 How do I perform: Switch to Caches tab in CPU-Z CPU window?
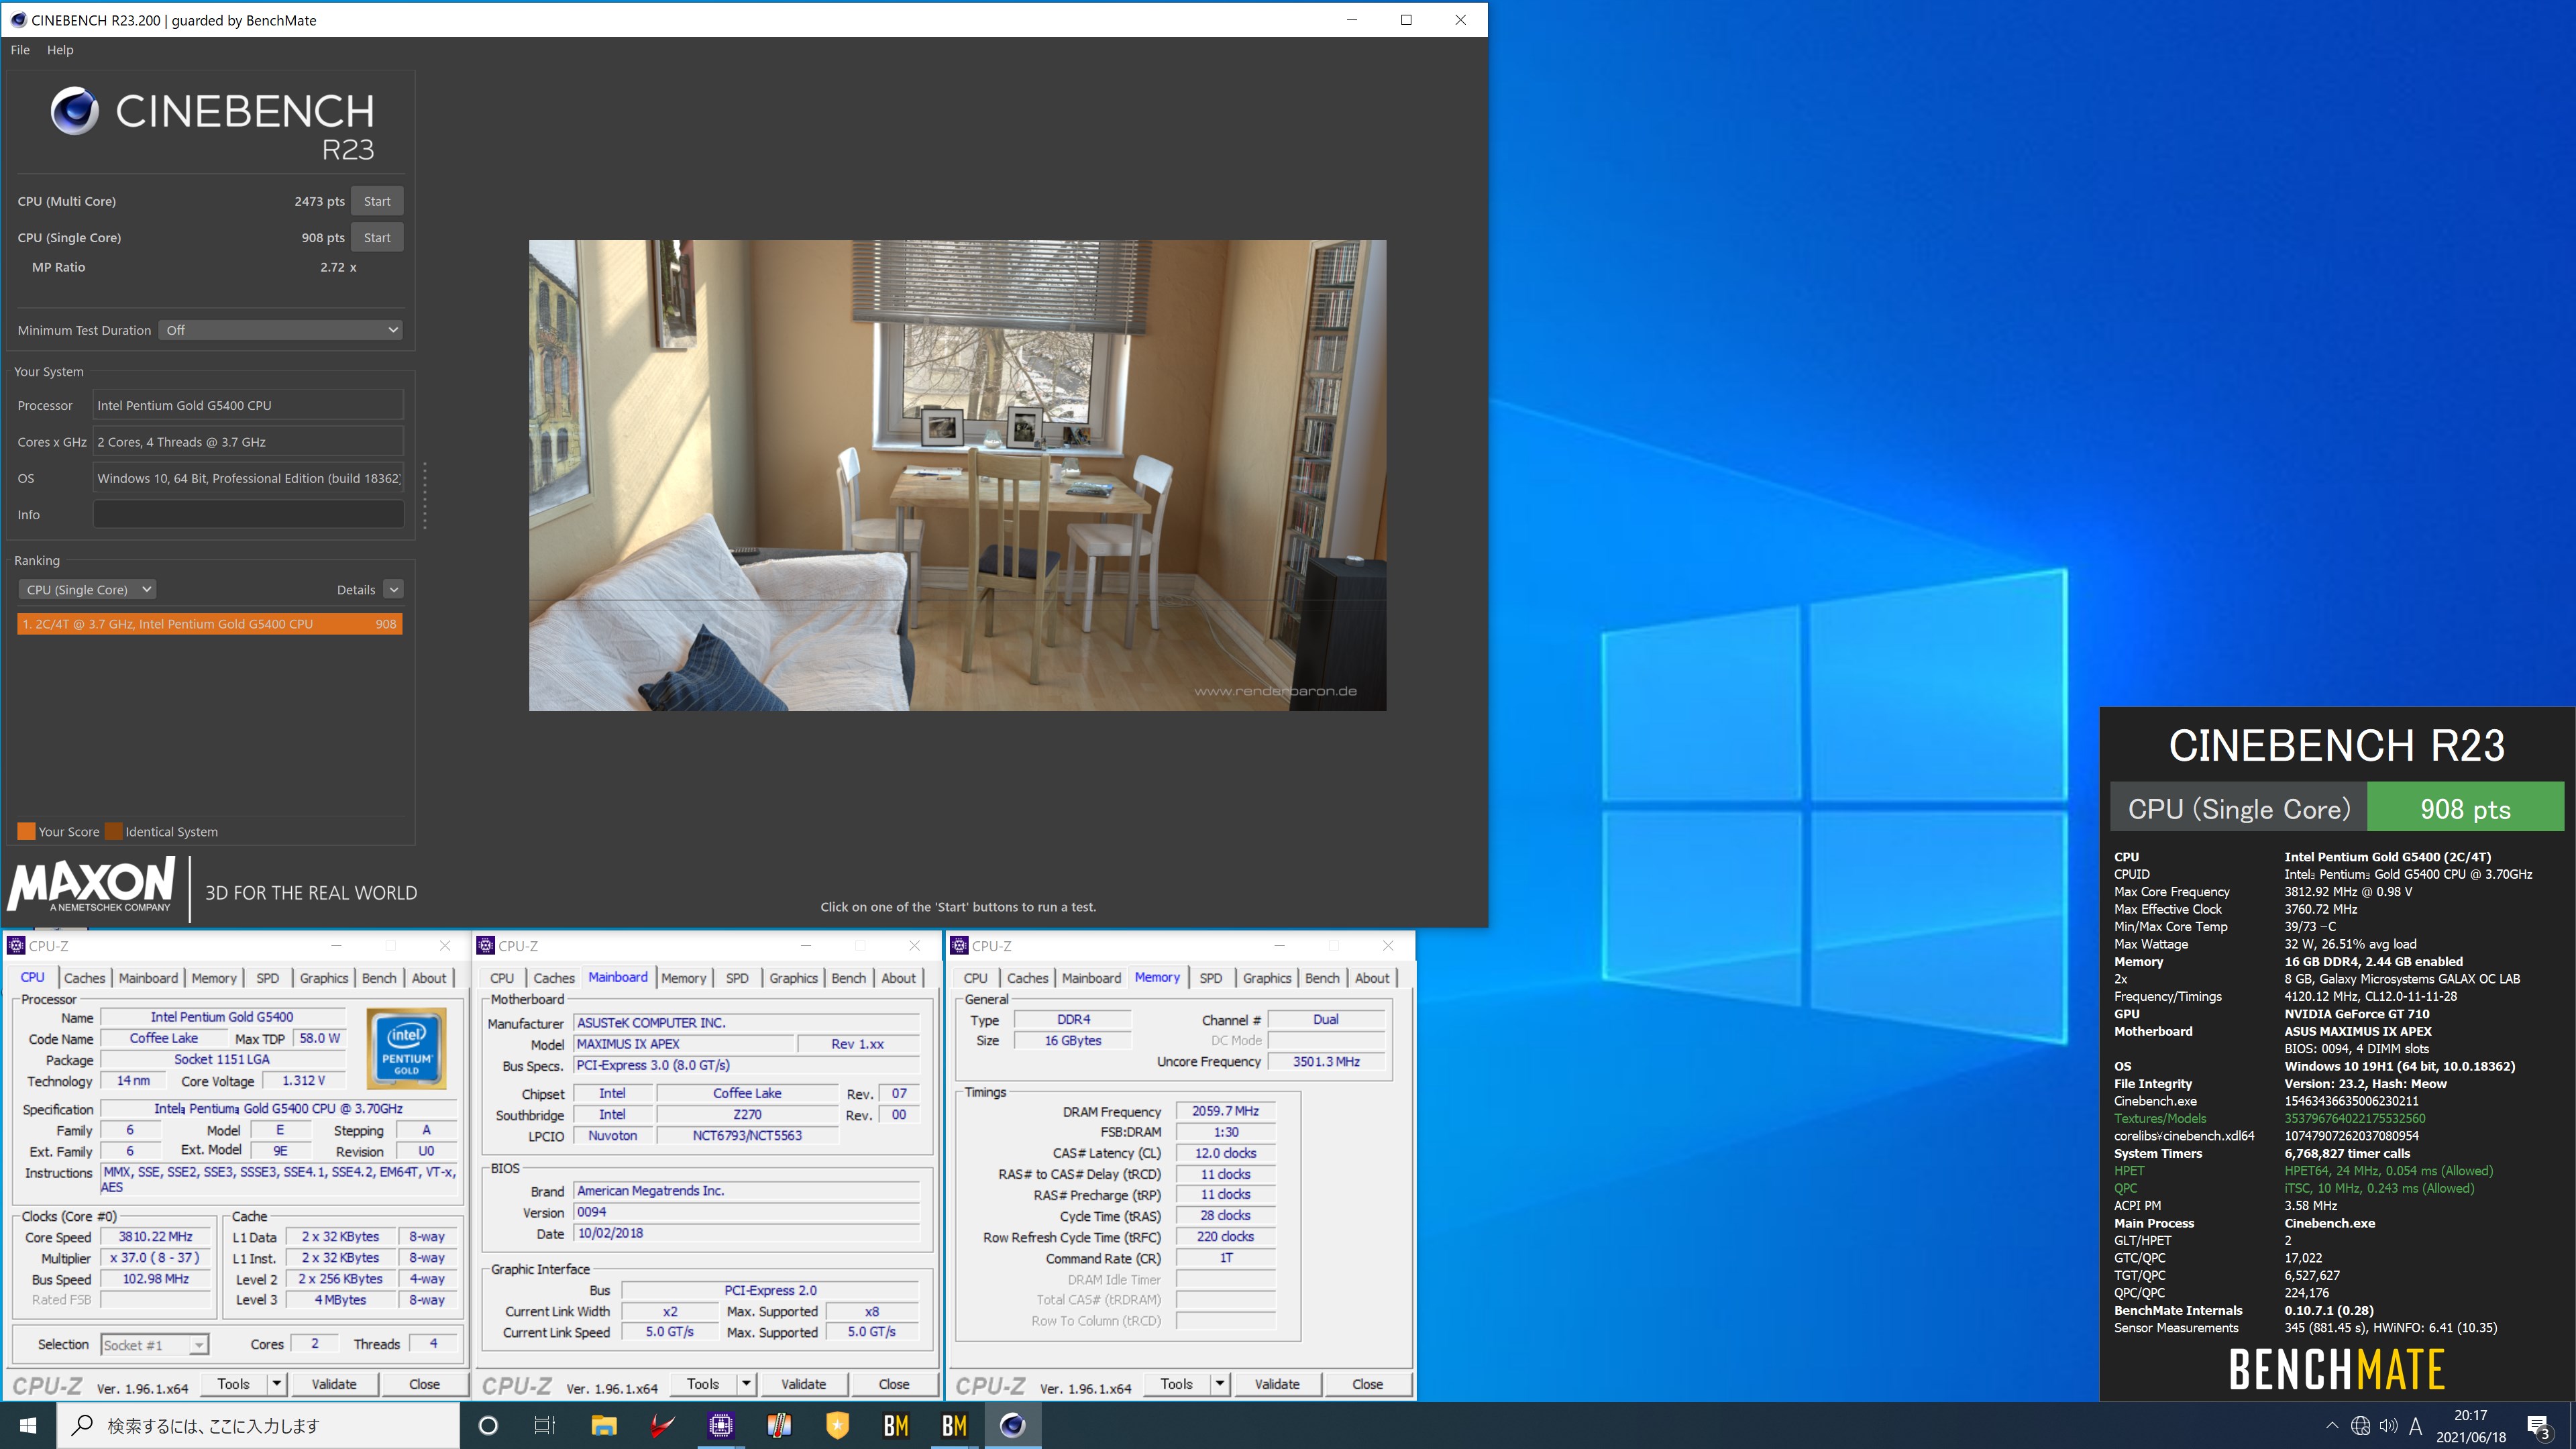(x=84, y=978)
